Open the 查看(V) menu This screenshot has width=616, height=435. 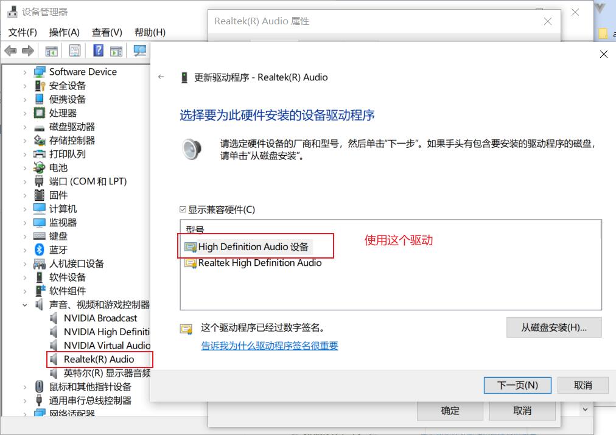tap(107, 32)
